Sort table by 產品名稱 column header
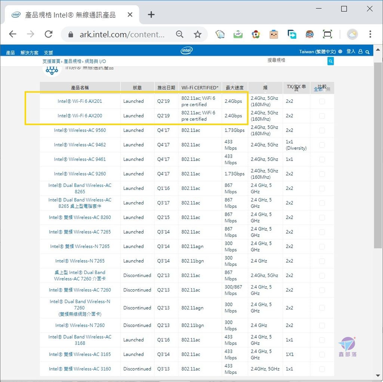Screen dimensions: 383x382 pyautogui.click(x=80, y=87)
